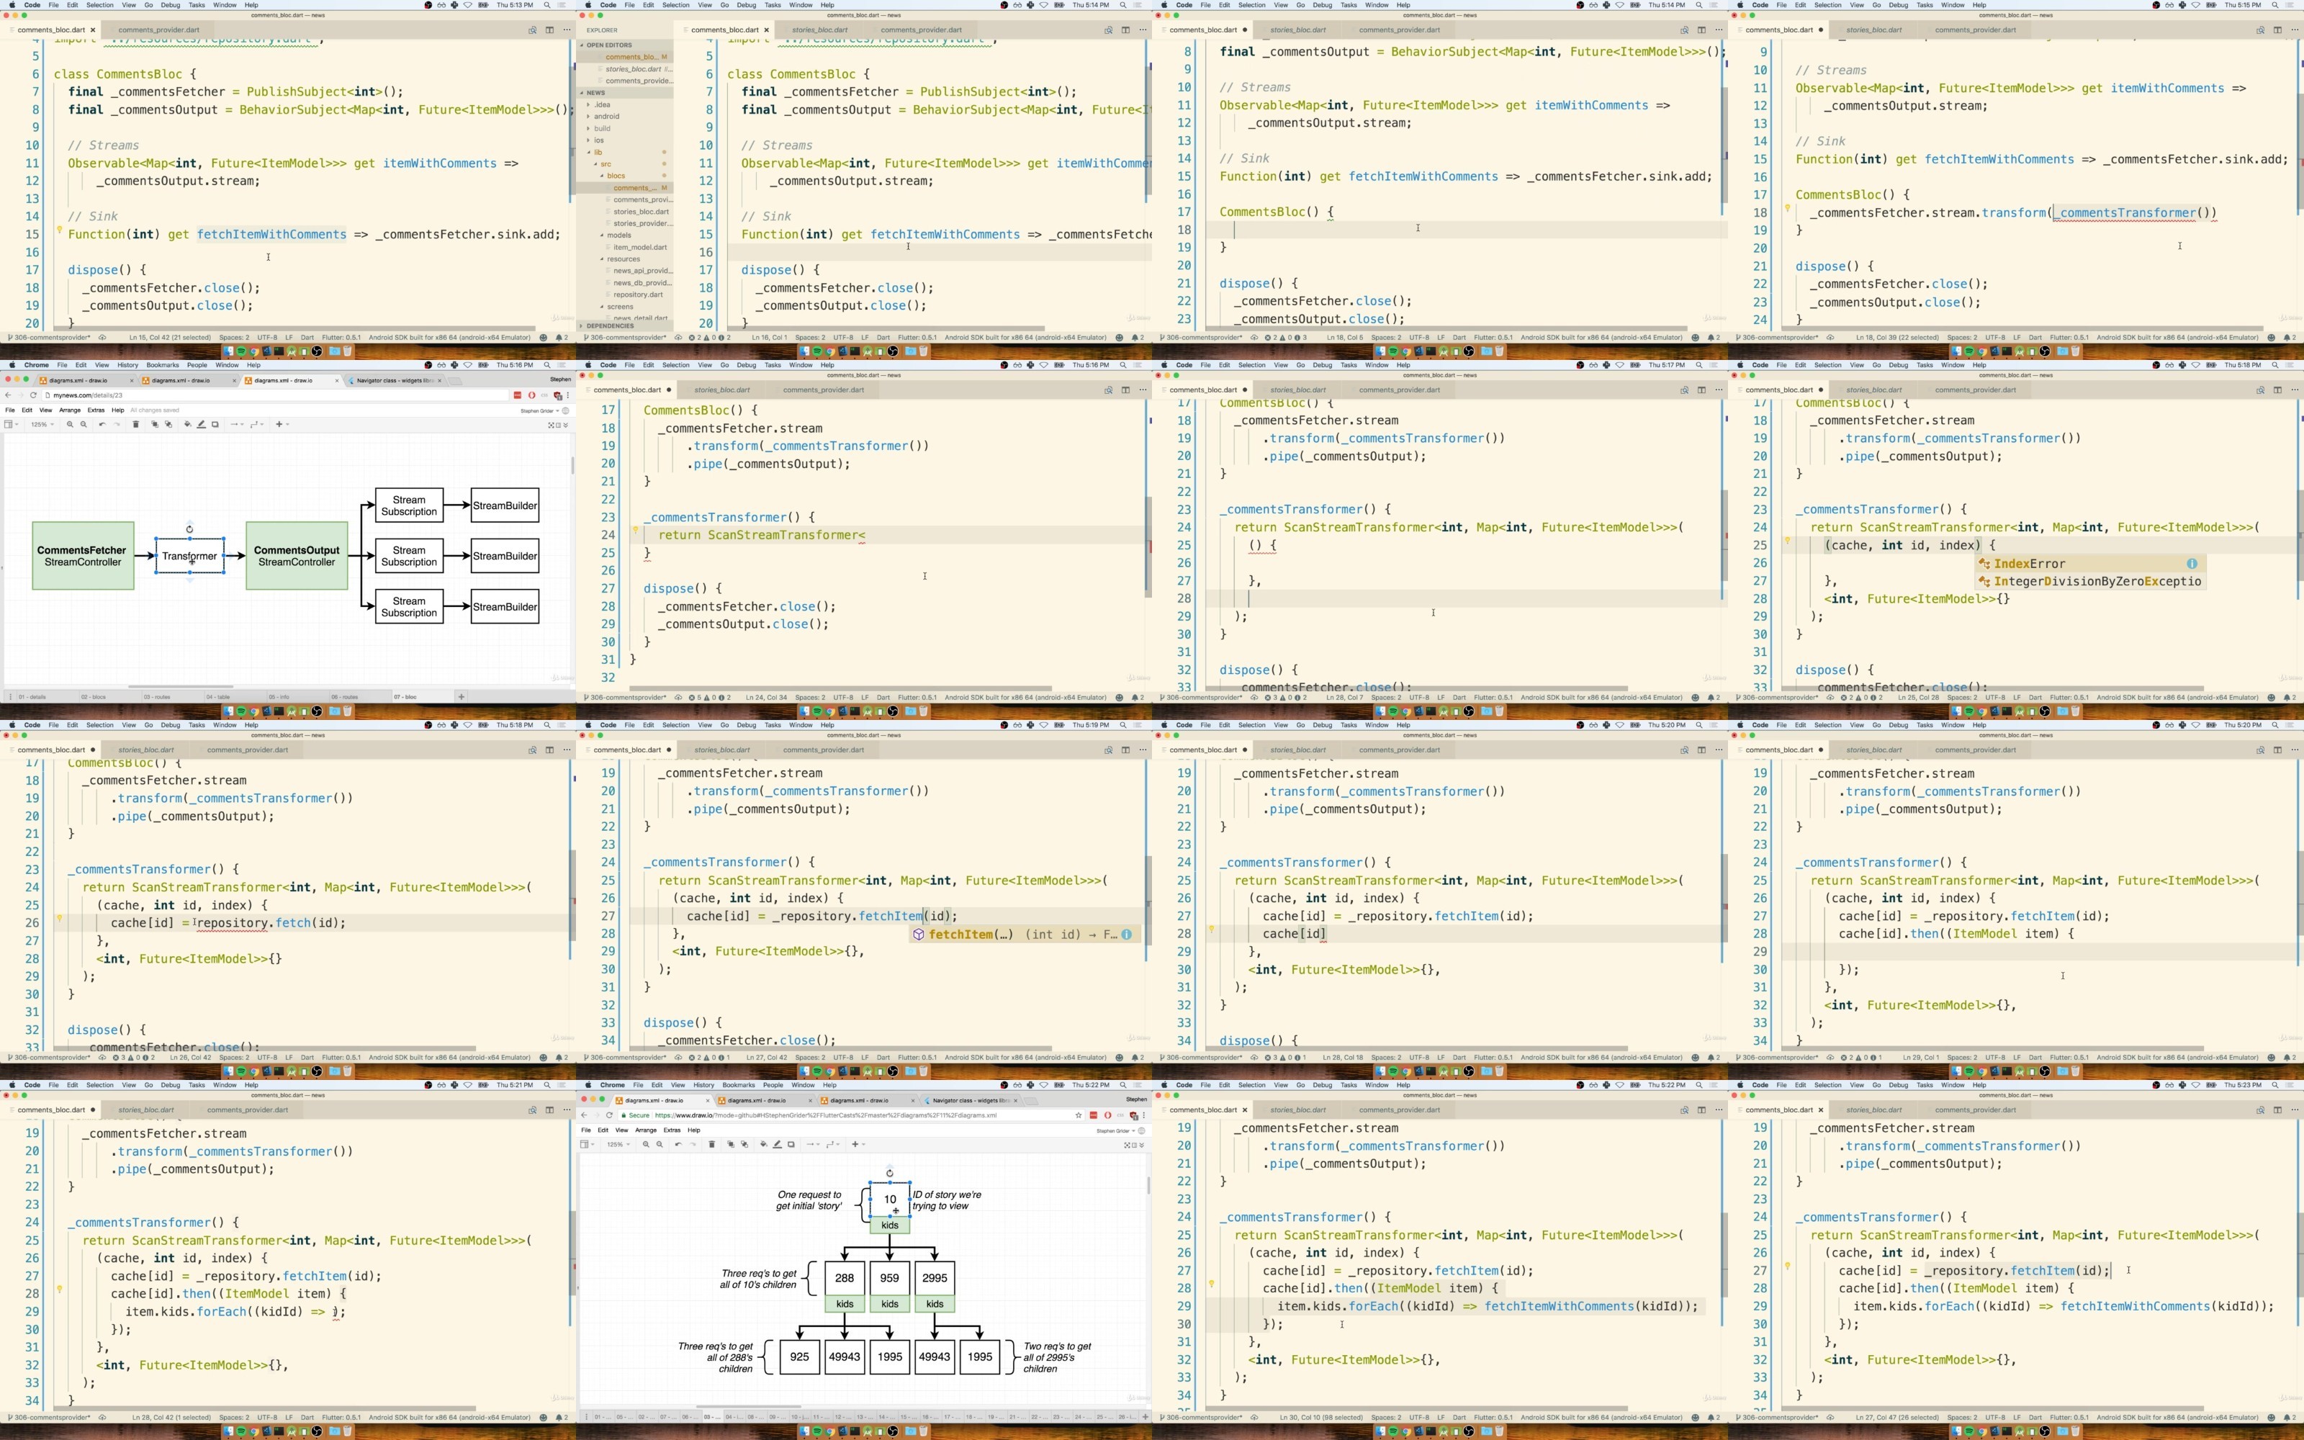Toggle format panel icon in Transformer diagram window
This screenshot has width=2304, height=1440.
tap(558, 426)
